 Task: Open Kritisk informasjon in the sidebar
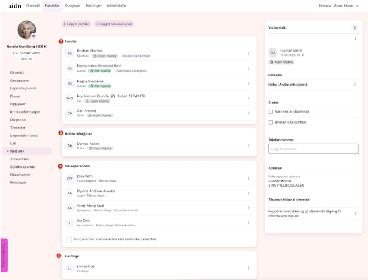25,111
